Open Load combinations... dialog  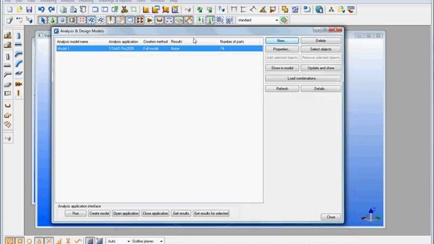click(x=303, y=79)
